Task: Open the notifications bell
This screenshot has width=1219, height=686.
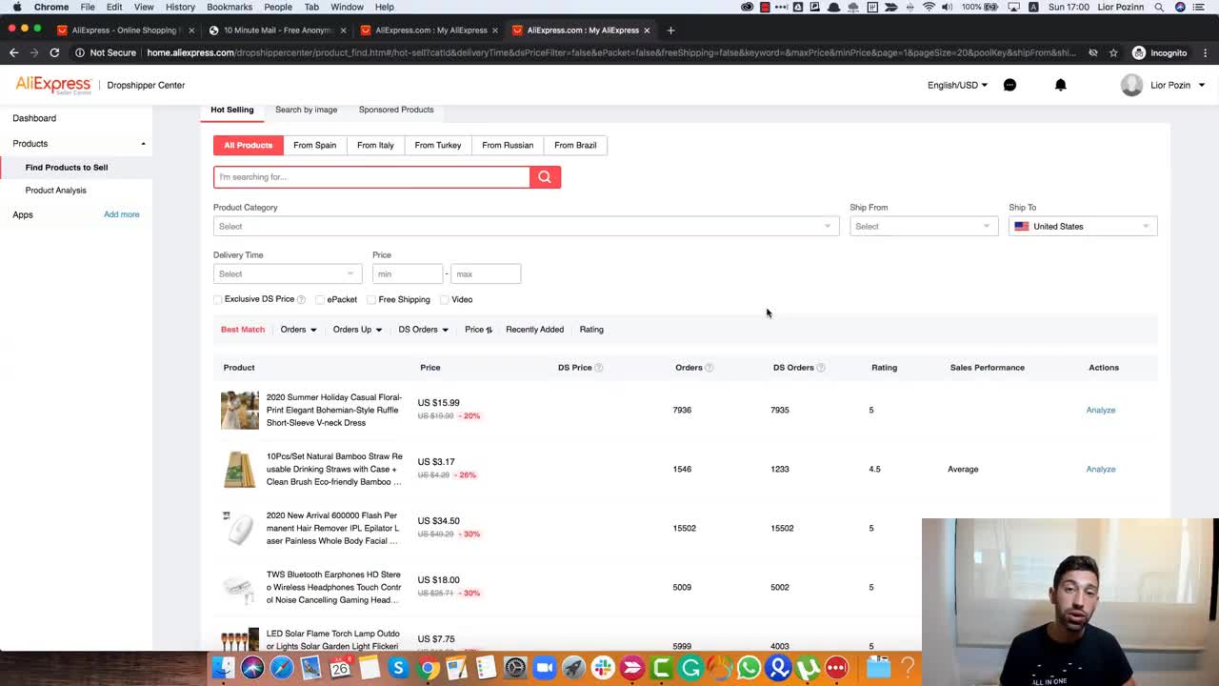Action: [x=1060, y=85]
